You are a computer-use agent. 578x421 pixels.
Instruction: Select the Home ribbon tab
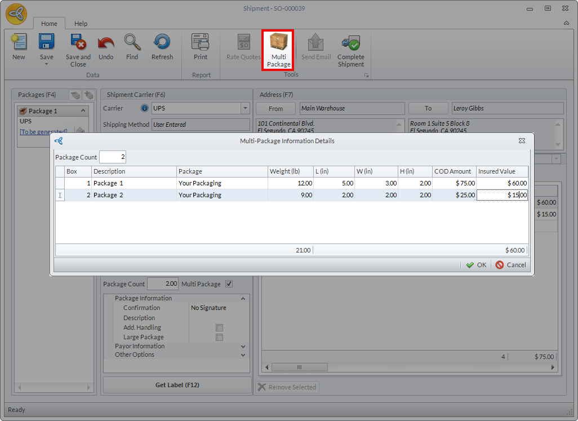(x=49, y=24)
